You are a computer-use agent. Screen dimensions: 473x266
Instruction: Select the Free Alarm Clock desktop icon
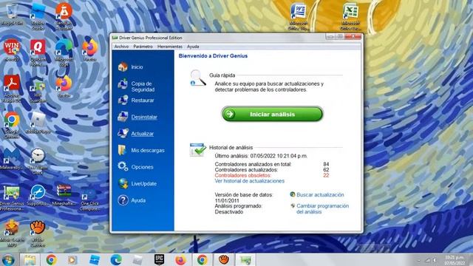point(38,161)
